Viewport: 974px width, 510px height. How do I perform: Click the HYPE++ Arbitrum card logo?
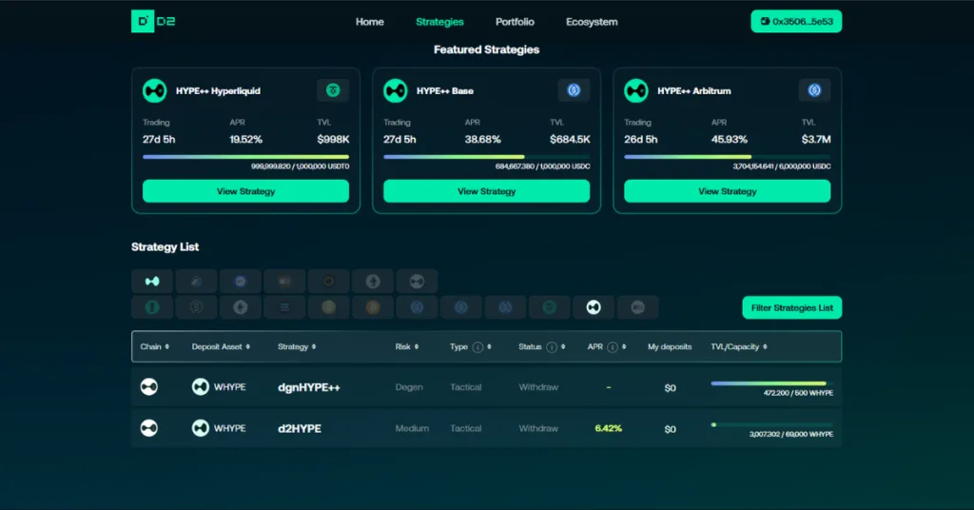[636, 90]
